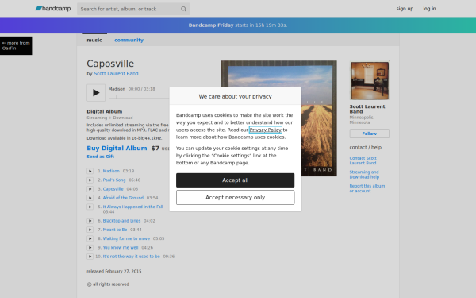The width and height of the screenshot is (476, 298).
Task: Click the 'released February 27, 2015' text
Action: pos(114,271)
